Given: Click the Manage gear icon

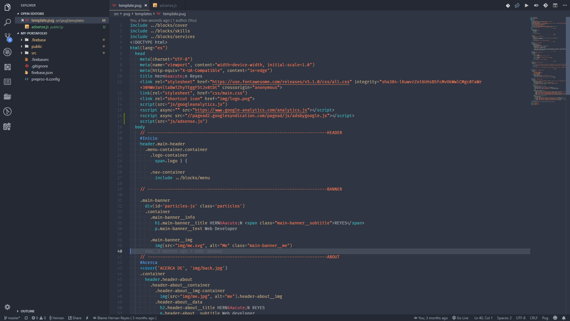Looking at the screenshot, I should pyautogui.click(x=7, y=307).
